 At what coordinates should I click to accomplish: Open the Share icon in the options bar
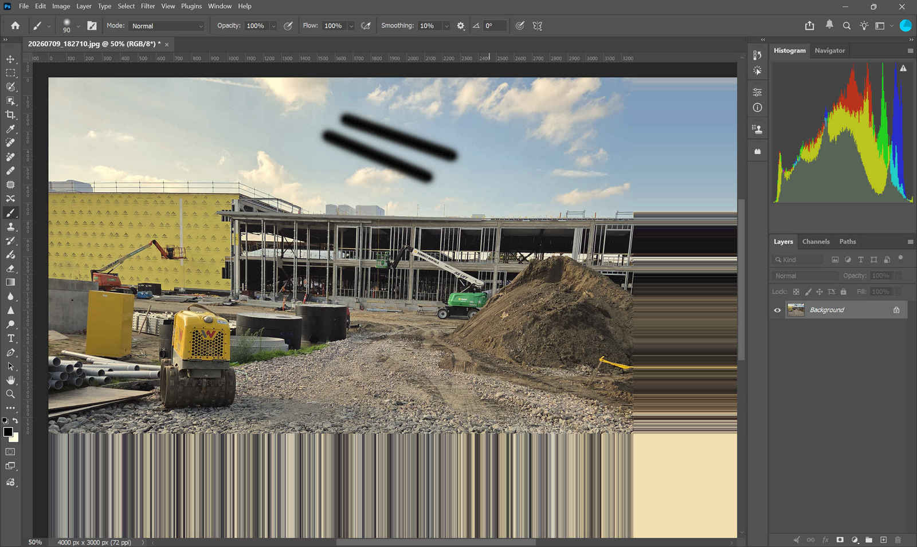[x=809, y=26]
